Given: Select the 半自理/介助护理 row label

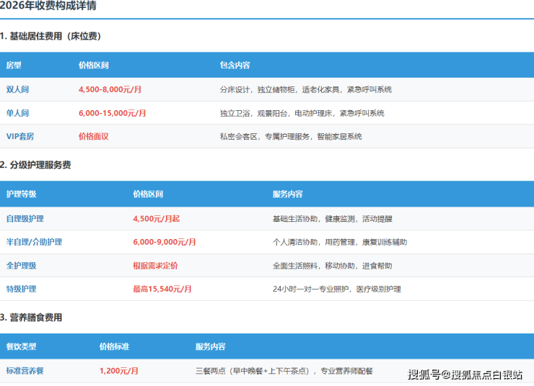Looking at the screenshot, I should pos(34,242).
